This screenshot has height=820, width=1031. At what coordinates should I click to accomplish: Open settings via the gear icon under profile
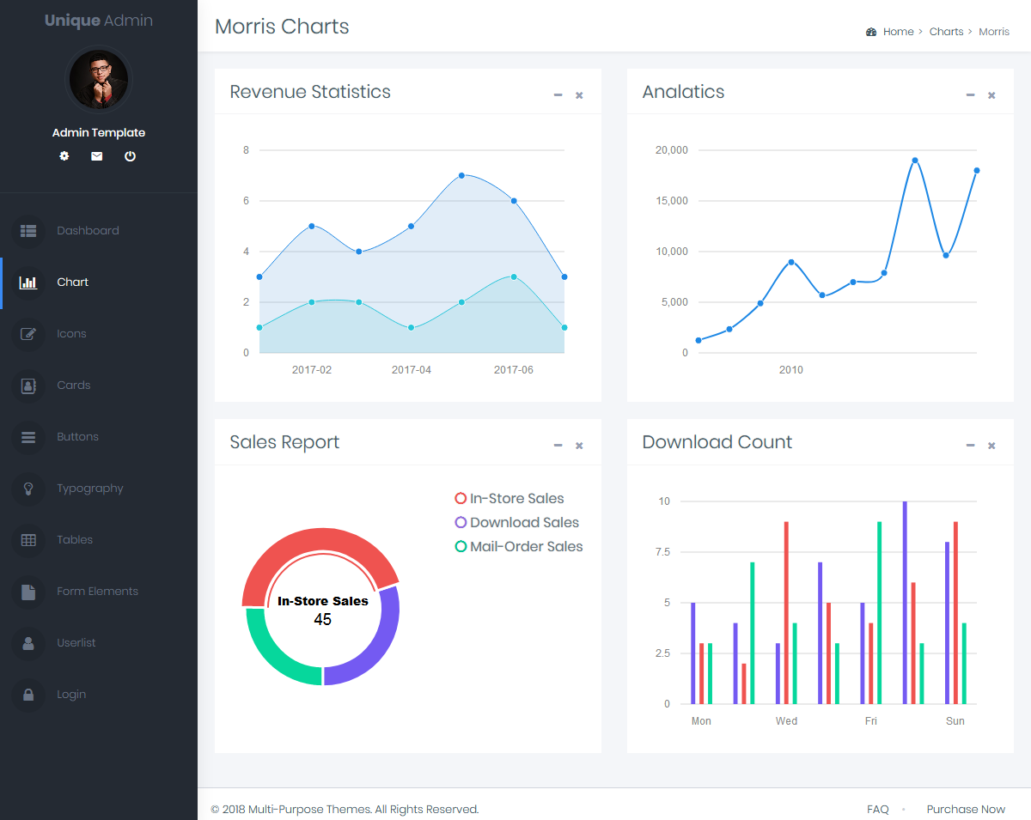64,156
